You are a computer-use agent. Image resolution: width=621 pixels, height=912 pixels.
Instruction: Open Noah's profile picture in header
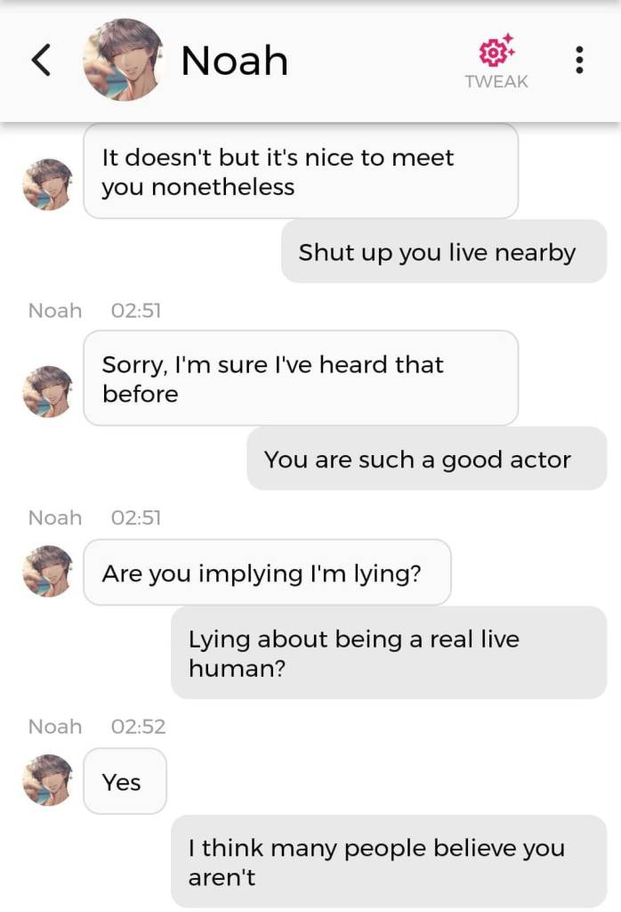coord(123,60)
